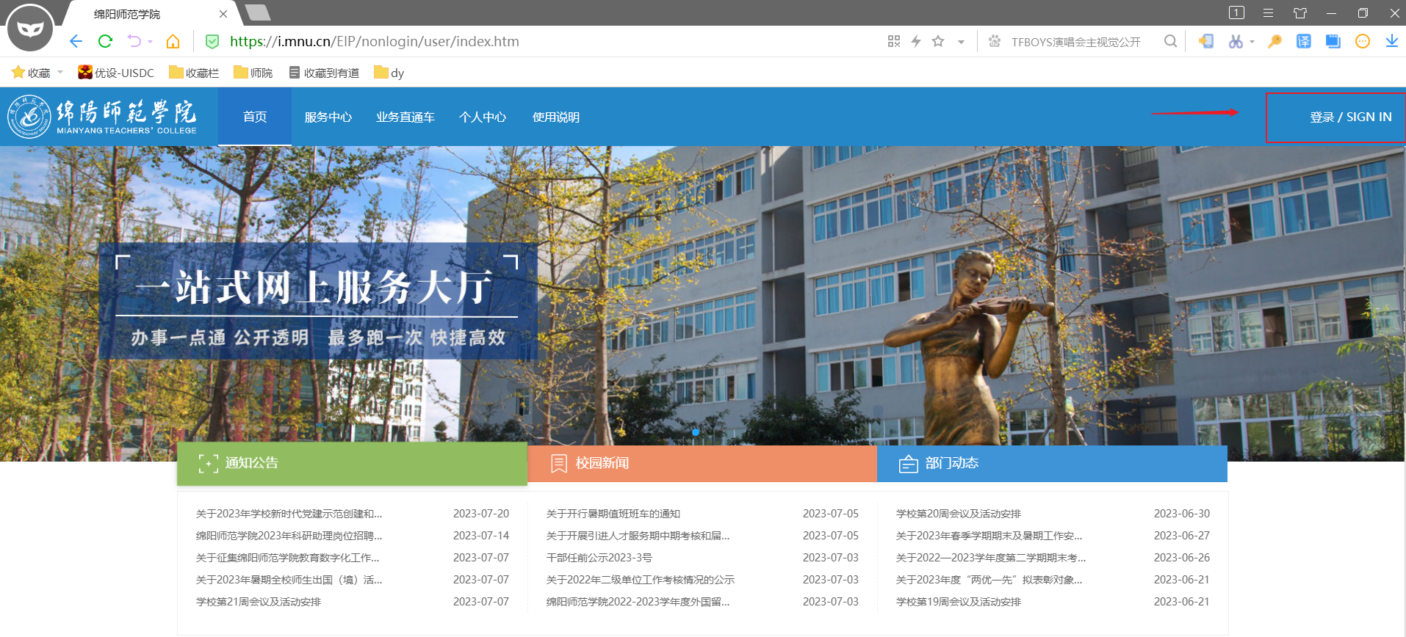
Task: Click the green page refresh icon
Action: point(105,41)
